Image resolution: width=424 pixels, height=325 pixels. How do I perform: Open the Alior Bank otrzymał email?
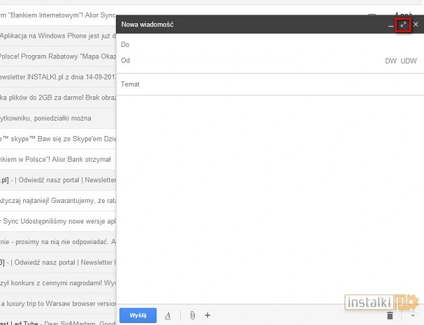click(x=58, y=160)
